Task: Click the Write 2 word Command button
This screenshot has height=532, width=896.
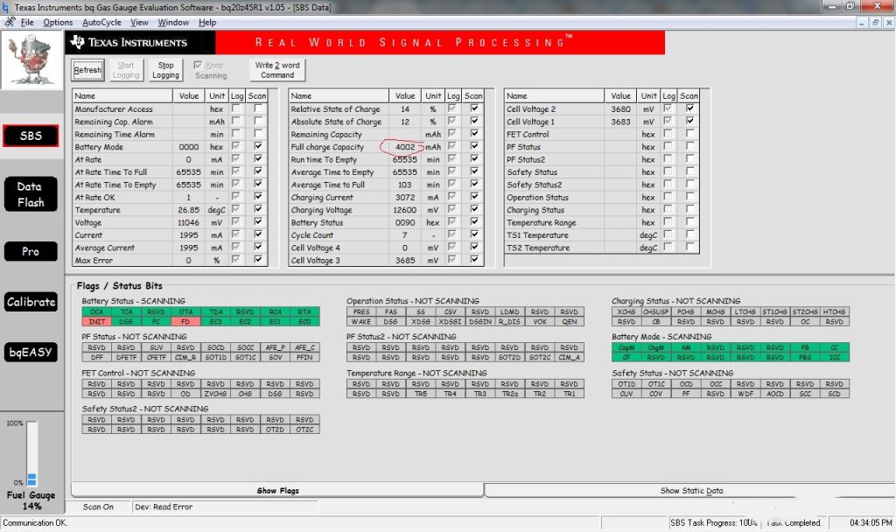Action: click(x=277, y=70)
